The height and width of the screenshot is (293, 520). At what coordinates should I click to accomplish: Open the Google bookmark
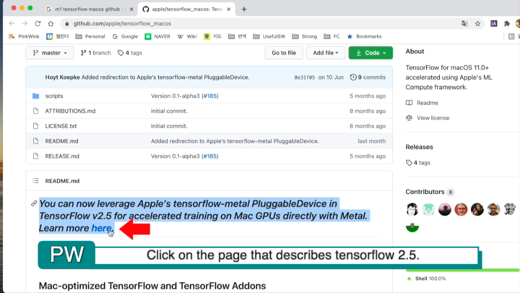(125, 37)
